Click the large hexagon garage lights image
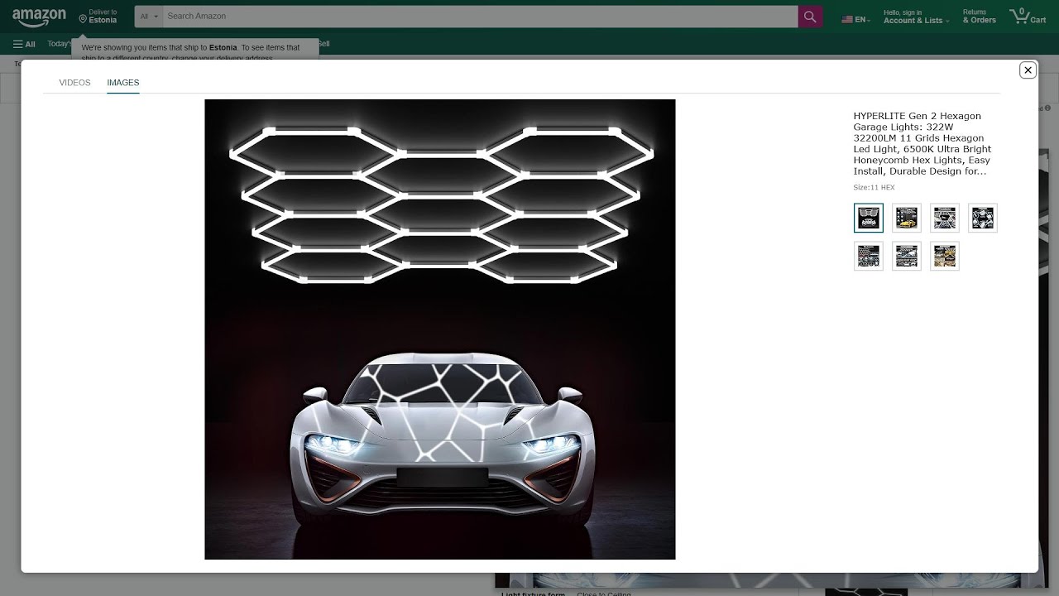Viewport: 1059px width, 596px height. tap(440, 329)
